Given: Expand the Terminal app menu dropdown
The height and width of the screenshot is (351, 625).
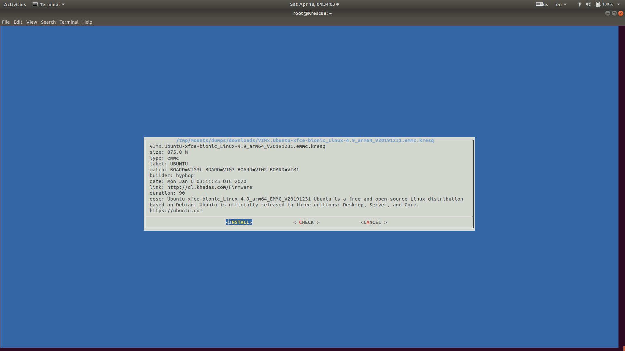Looking at the screenshot, I should point(49,5).
